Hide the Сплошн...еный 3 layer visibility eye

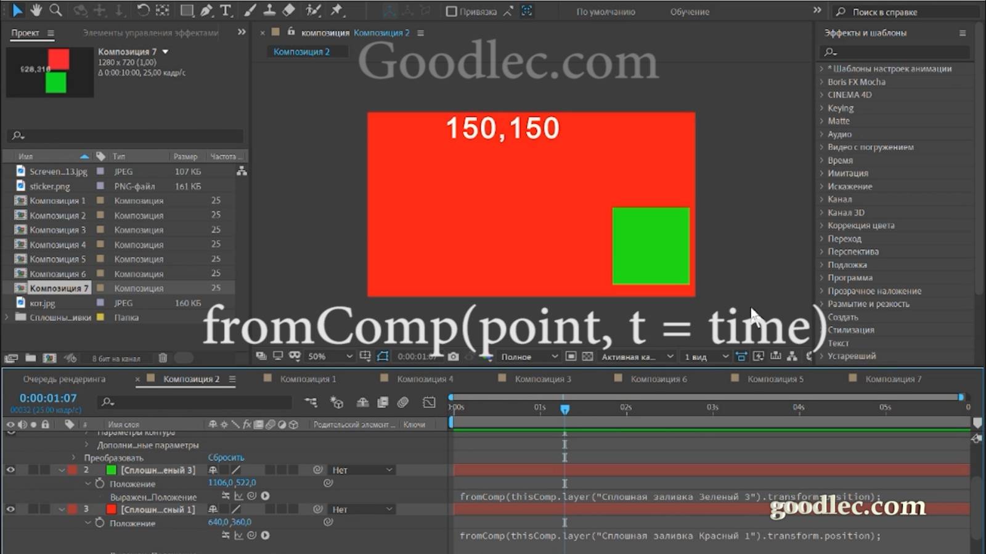tap(10, 470)
